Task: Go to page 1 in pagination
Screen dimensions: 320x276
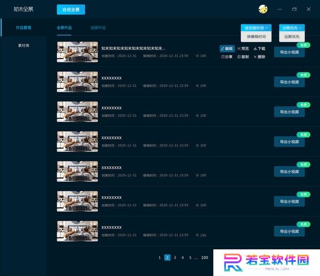Action: 159,258
